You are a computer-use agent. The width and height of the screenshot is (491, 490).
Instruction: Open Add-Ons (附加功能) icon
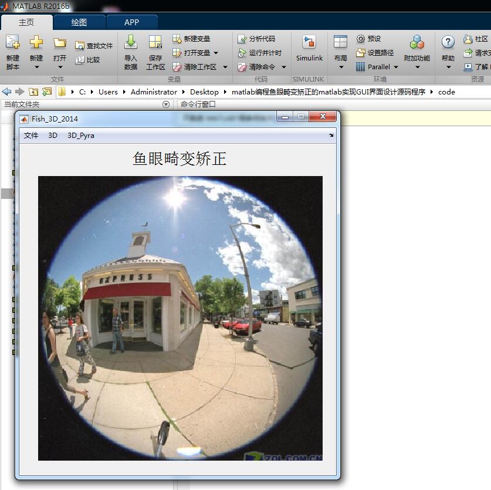tap(416, 42)
